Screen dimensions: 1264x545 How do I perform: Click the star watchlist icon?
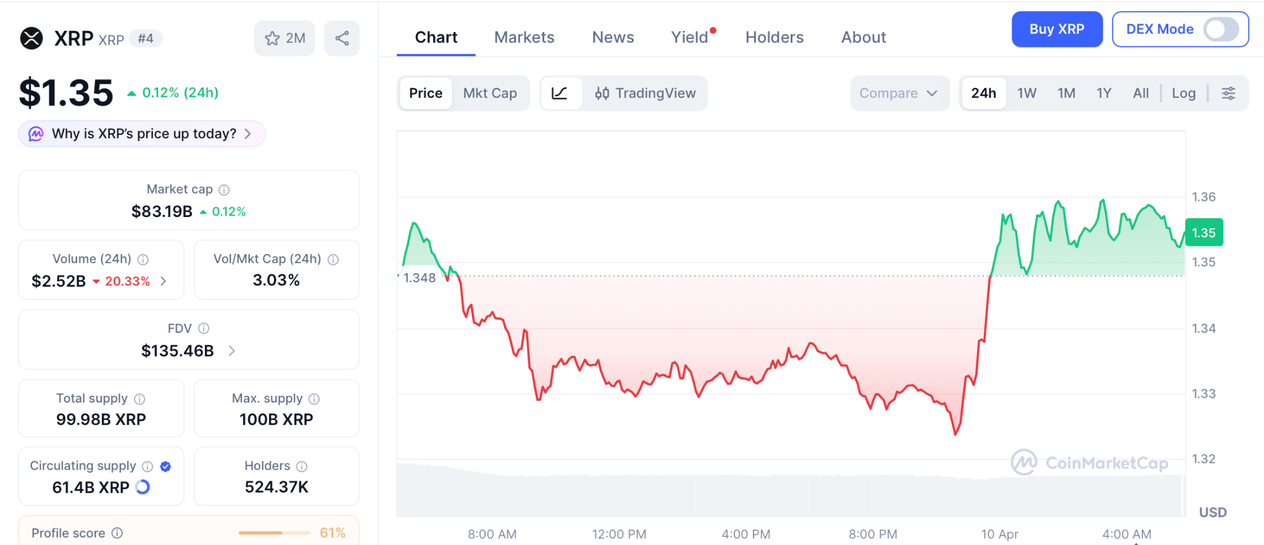coord(272,38)
